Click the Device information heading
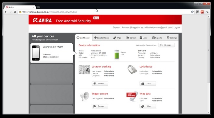Screen dimensions: 214x118 point(89,45)
